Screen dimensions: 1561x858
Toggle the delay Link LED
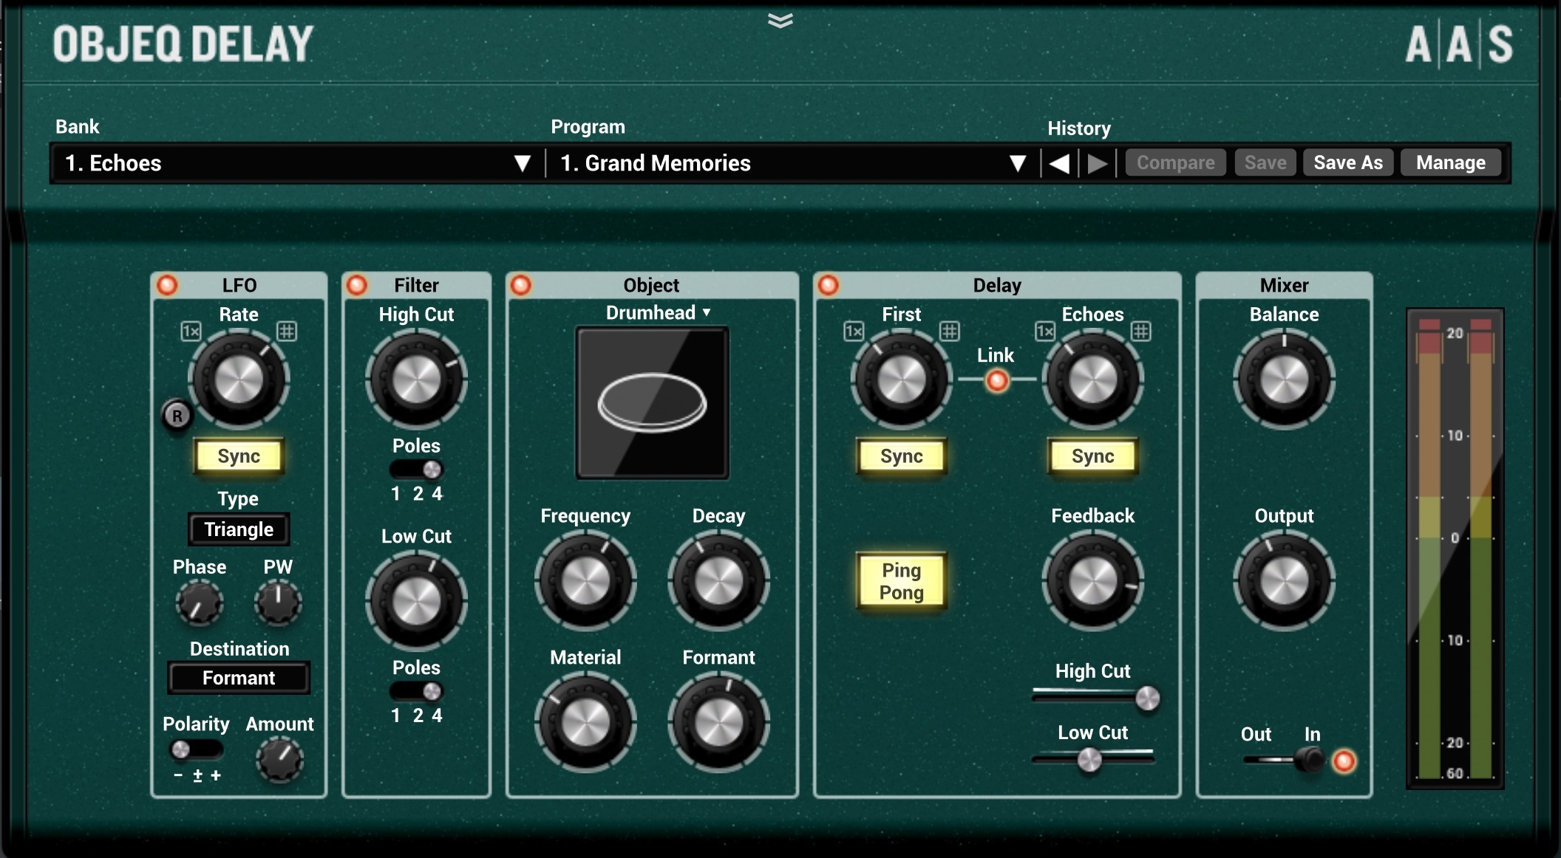pyautogui.click(x=997, y=380)
